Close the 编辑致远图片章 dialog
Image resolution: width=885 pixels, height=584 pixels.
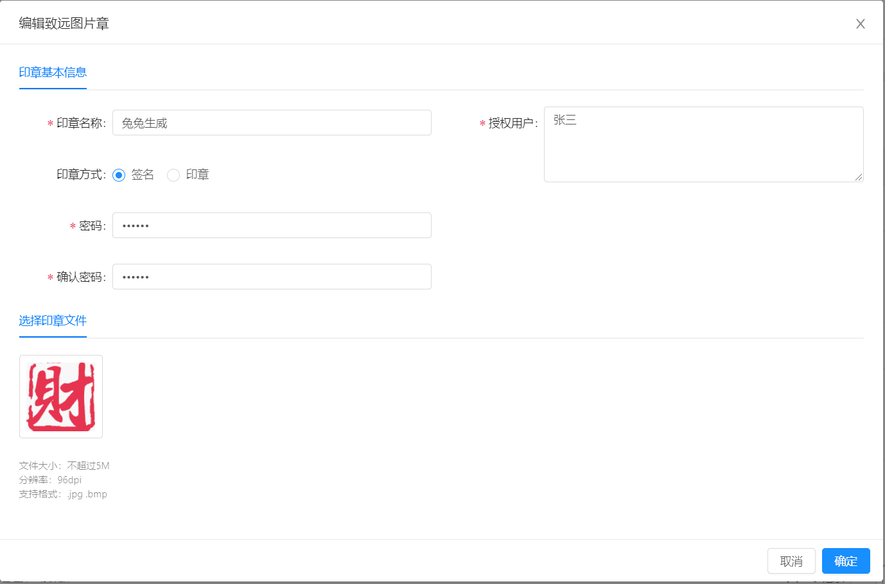[x=860, y=24]
